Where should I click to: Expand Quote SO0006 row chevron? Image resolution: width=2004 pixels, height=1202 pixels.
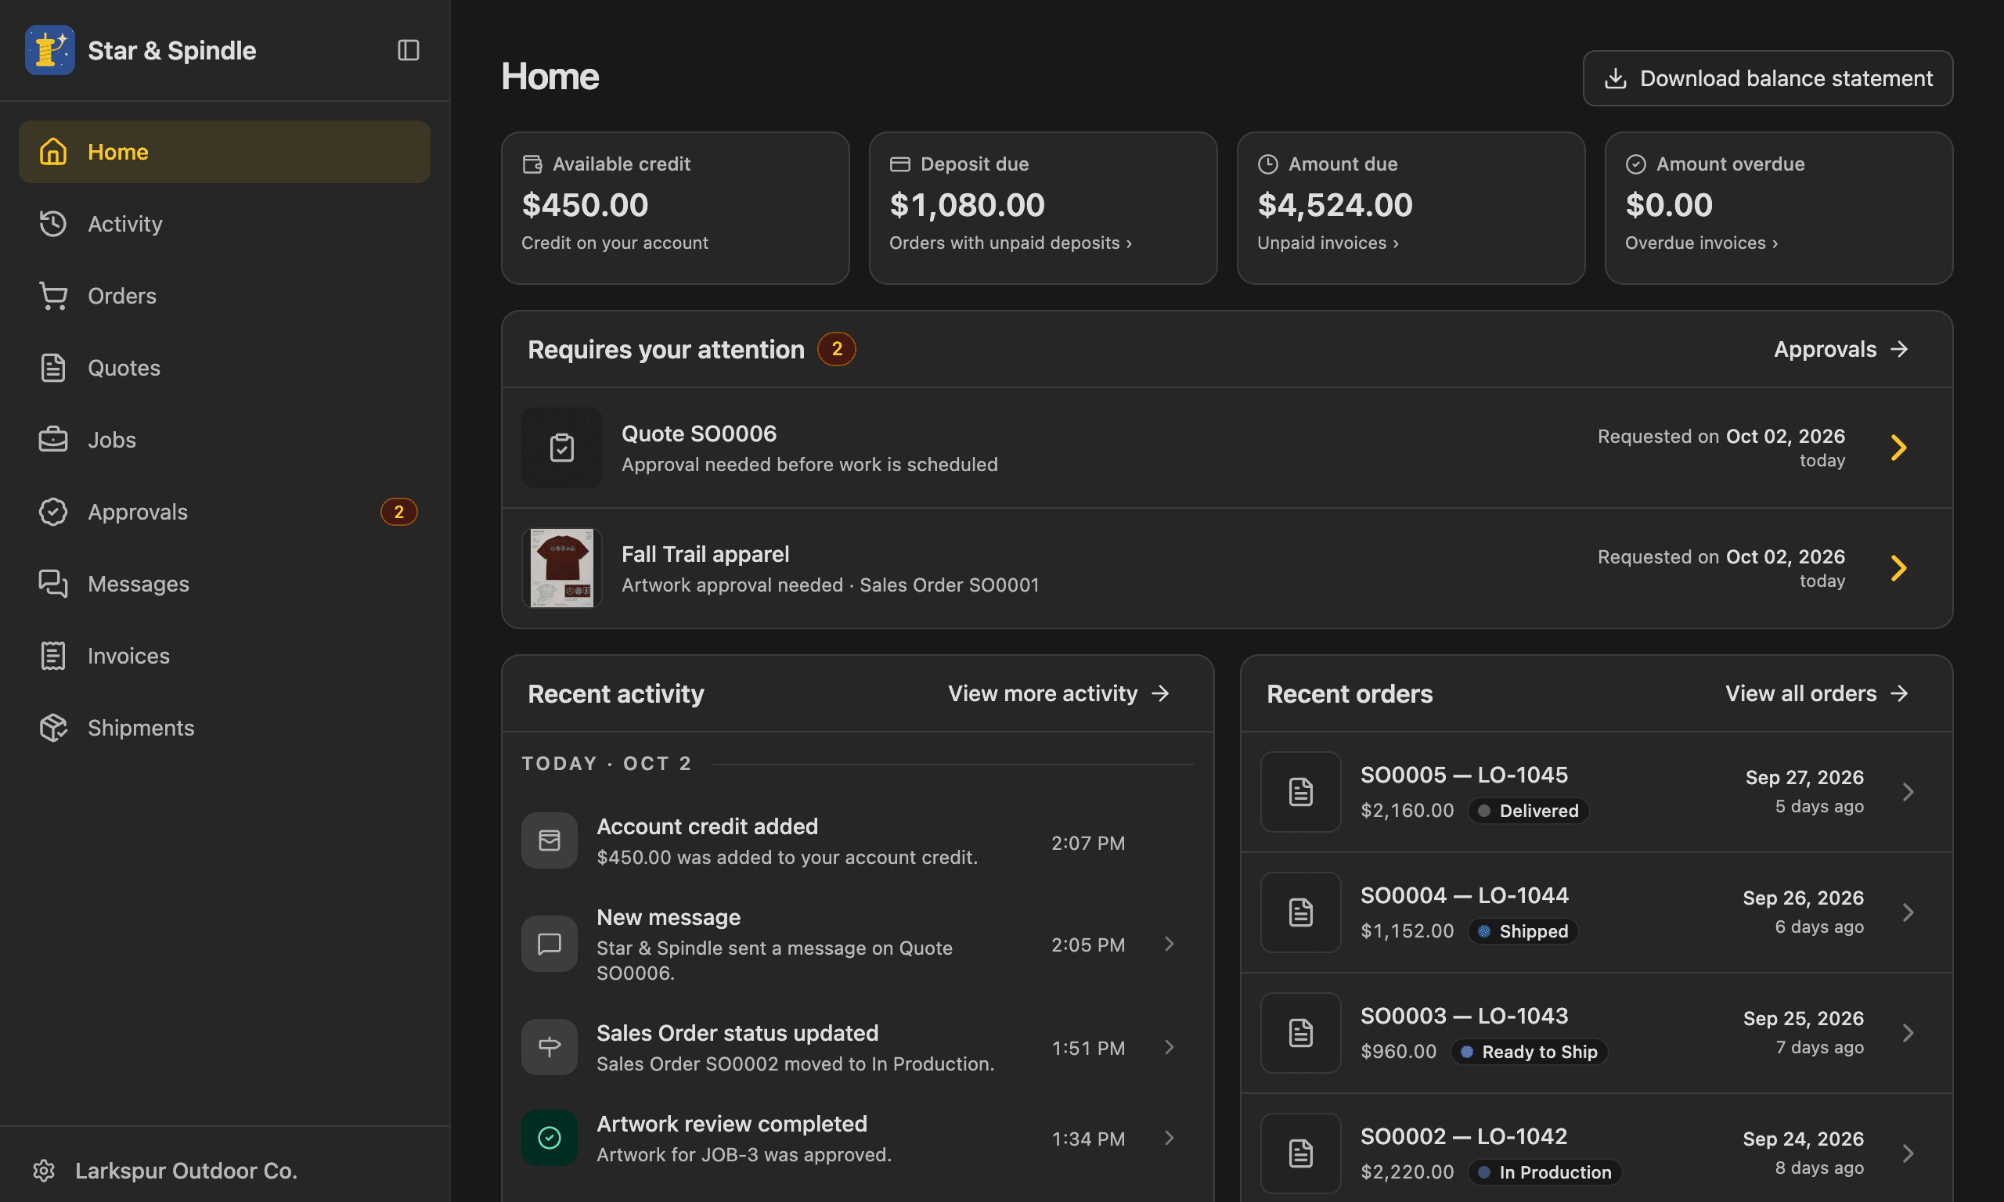coord(1898,448)
